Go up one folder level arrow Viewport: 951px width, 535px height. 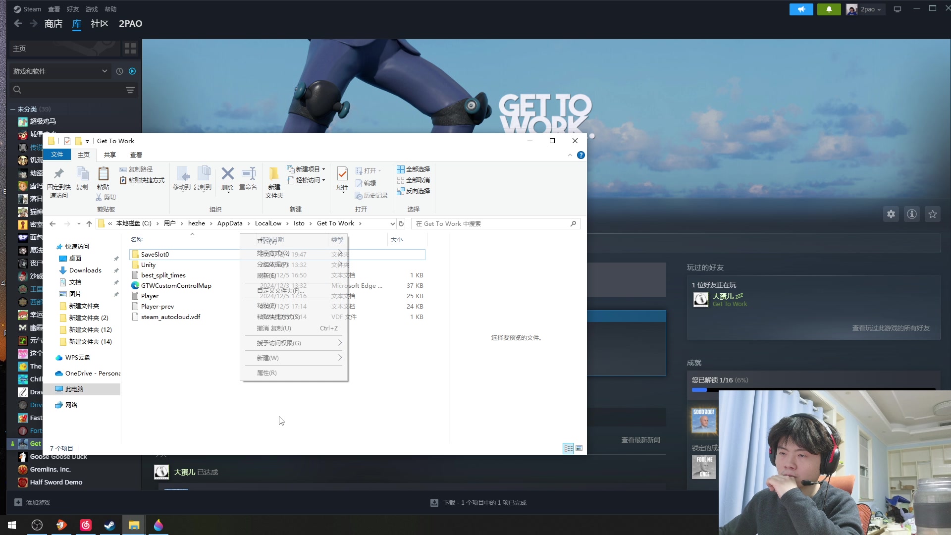(89, 224)
